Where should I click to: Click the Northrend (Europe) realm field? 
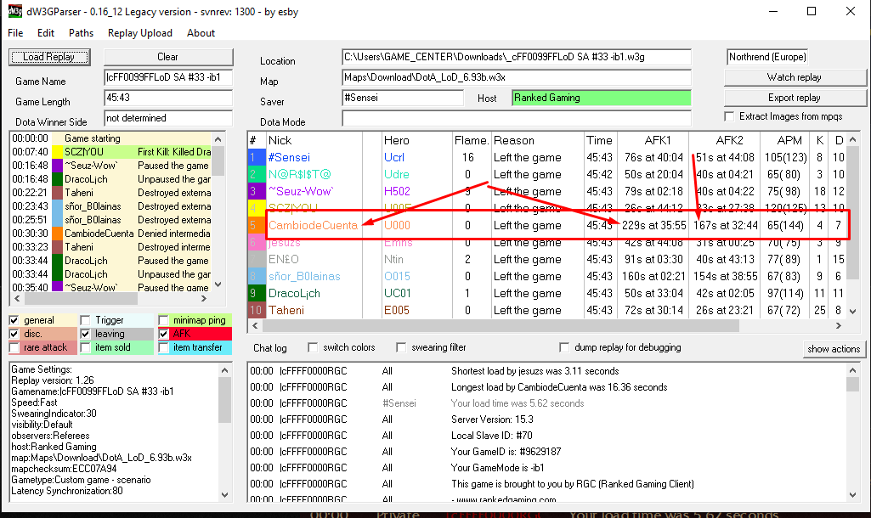[x=767, y=57]
